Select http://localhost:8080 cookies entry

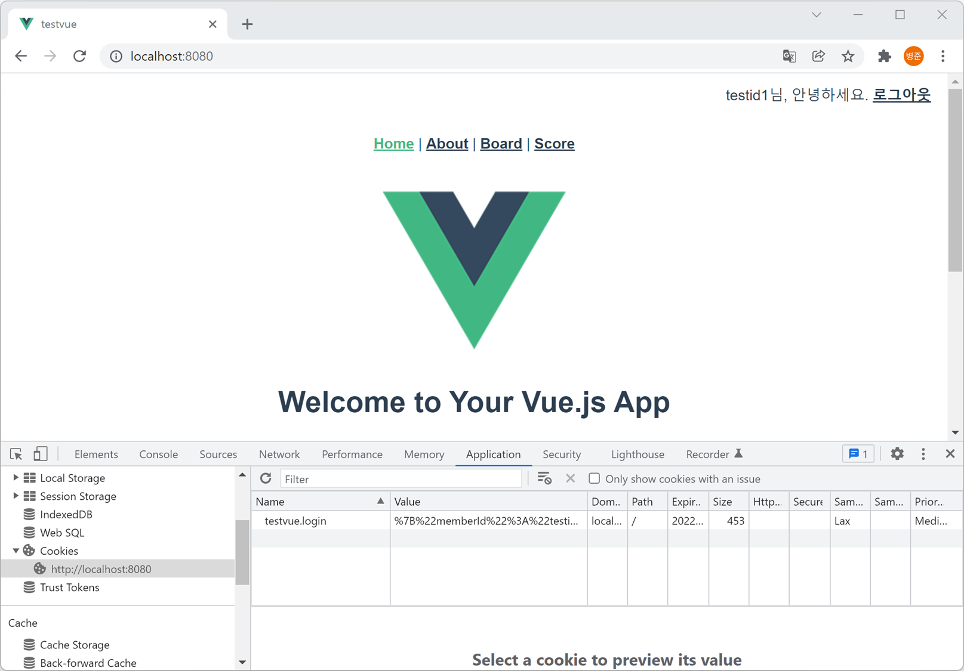click(118, 569)
